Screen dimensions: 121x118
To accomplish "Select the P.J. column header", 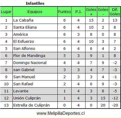I will [78, 12].
